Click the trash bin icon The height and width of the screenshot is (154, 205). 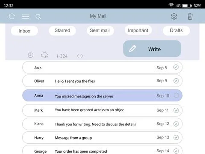190,16
